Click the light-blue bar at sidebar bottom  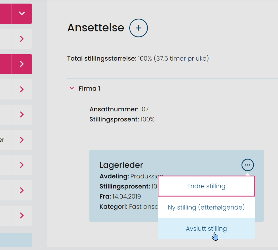[16, 240]
